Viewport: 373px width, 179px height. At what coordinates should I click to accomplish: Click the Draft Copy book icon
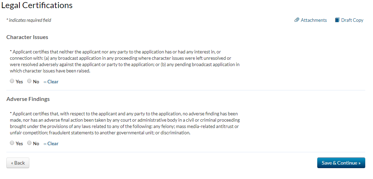click(337, 20)
